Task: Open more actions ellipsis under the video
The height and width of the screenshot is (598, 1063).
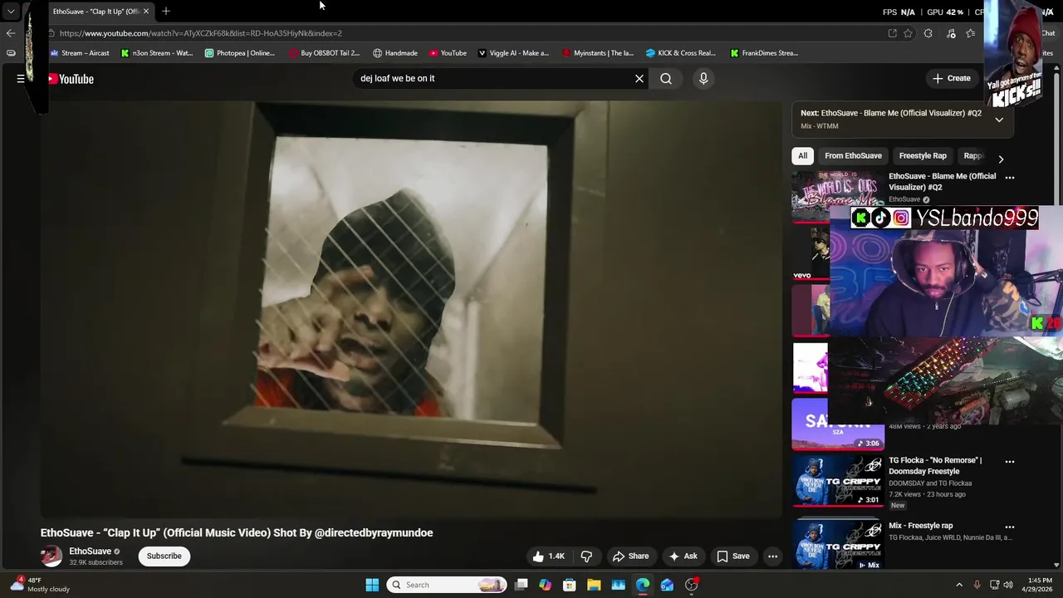Action: coord(772,556)
